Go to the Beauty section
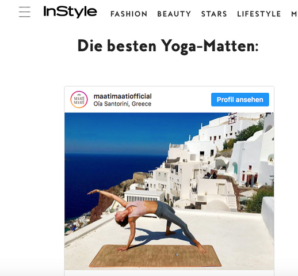 click(x=174, y=14)
